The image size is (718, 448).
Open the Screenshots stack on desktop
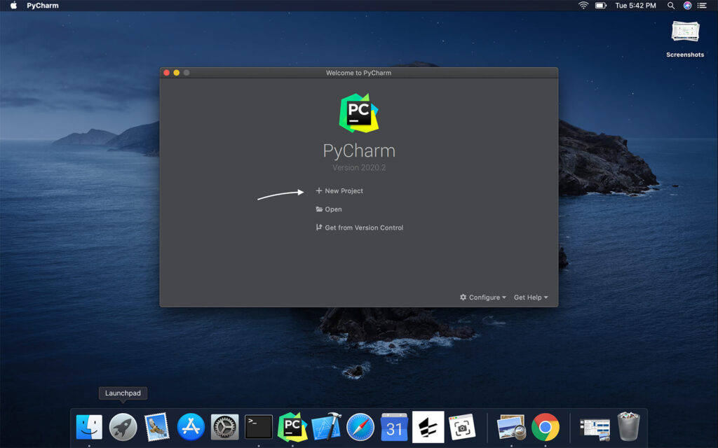[685, 39]
